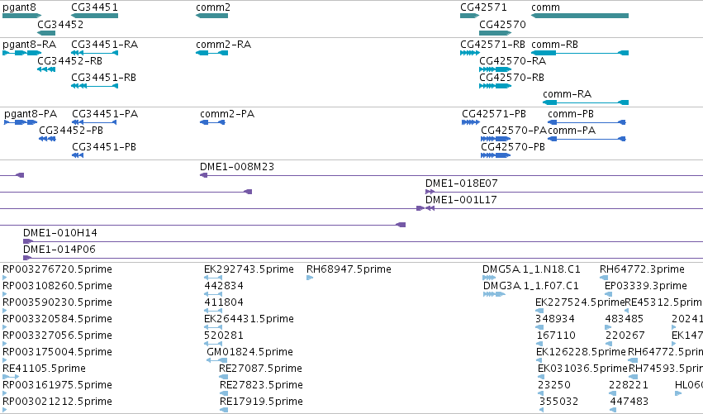This screenshot has width=703, height=414.
Task: Select the CG42571 gene label
Action: (x=483, y=7)
